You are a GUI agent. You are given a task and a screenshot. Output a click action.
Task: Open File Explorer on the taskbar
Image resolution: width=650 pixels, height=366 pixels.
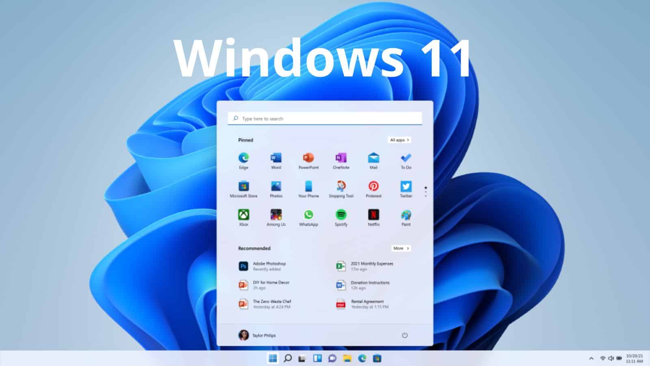tap(347, 358)
